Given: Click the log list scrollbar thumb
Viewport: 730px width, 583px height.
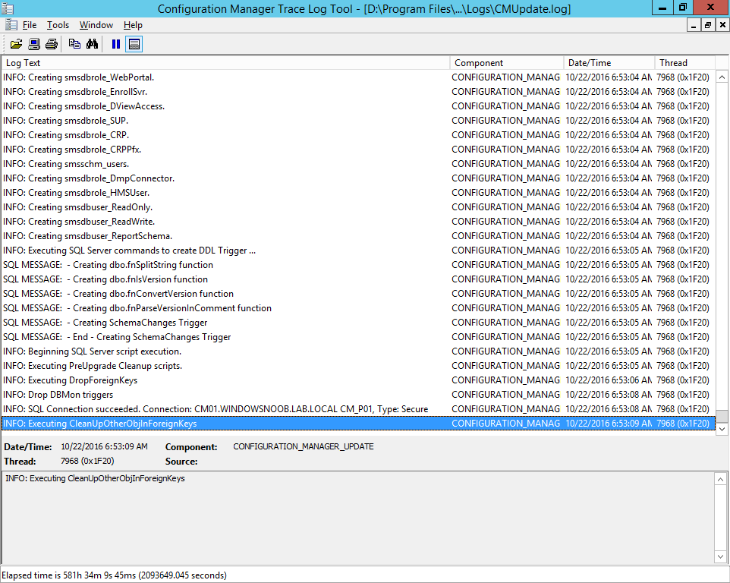Looking at the screenshot, I should (x=722, y=416).
